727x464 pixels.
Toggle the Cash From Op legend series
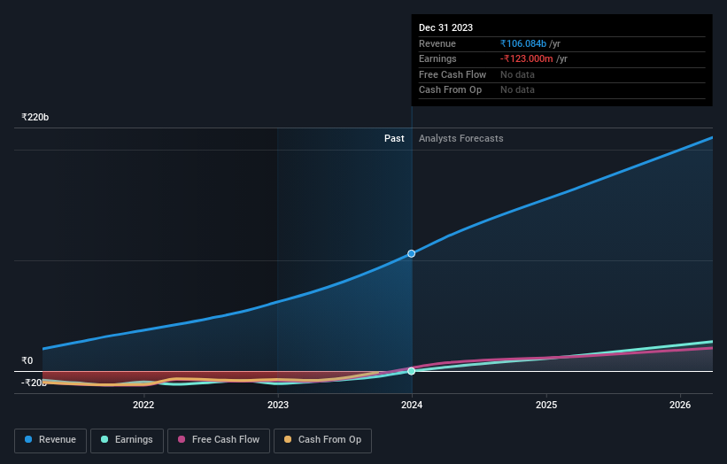[322, 440]
